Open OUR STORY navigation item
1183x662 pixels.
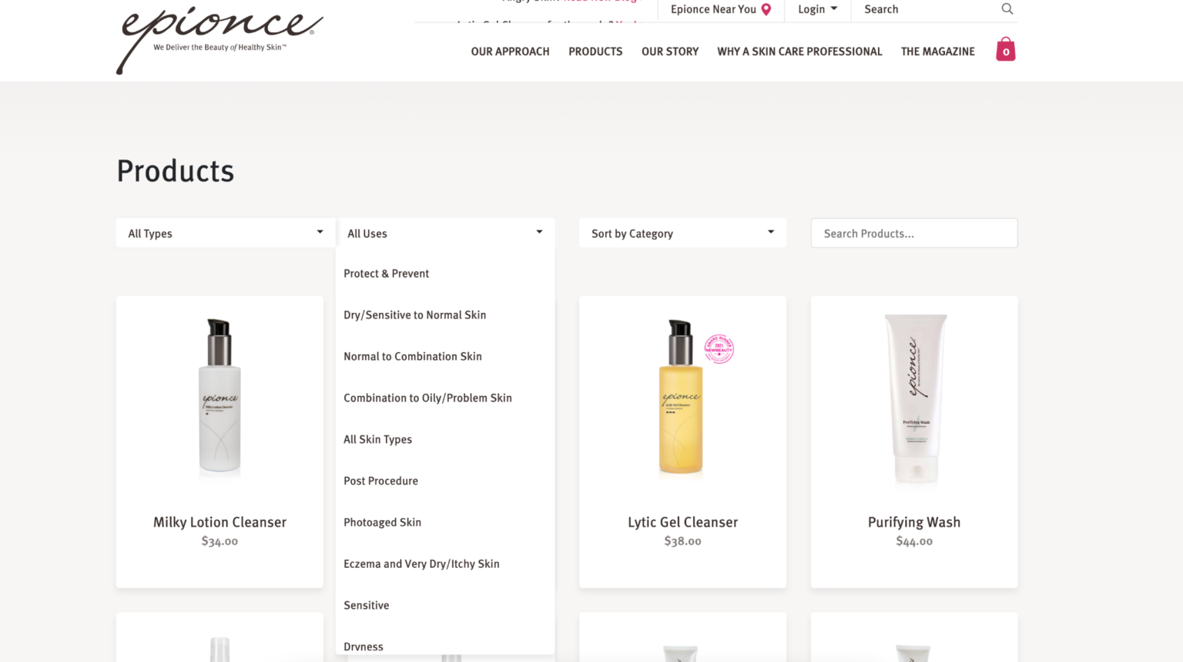pos(669,51)
